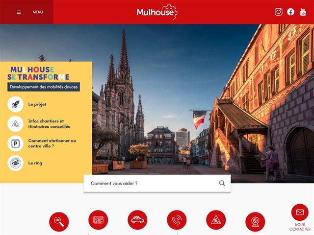
Task: Open the webcam round icon
Action: (x=255, y=222)
